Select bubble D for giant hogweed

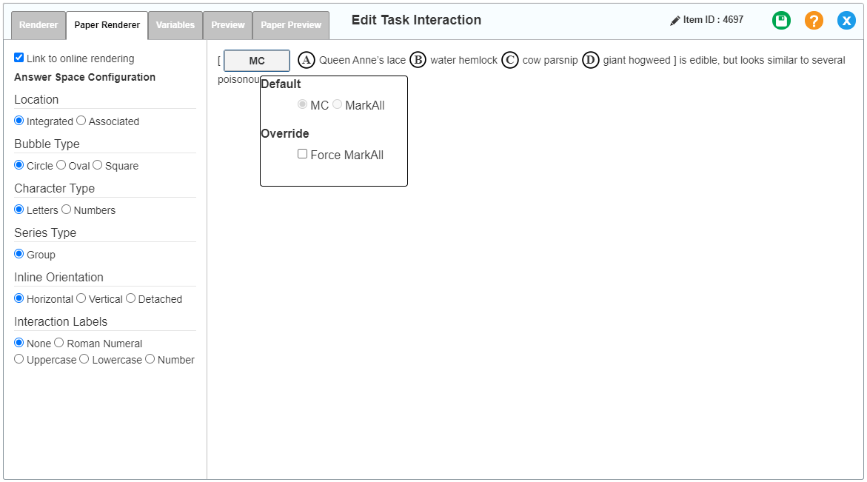pos(591,60)
